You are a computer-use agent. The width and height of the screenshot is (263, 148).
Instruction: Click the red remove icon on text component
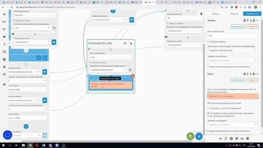pos(133,76)
